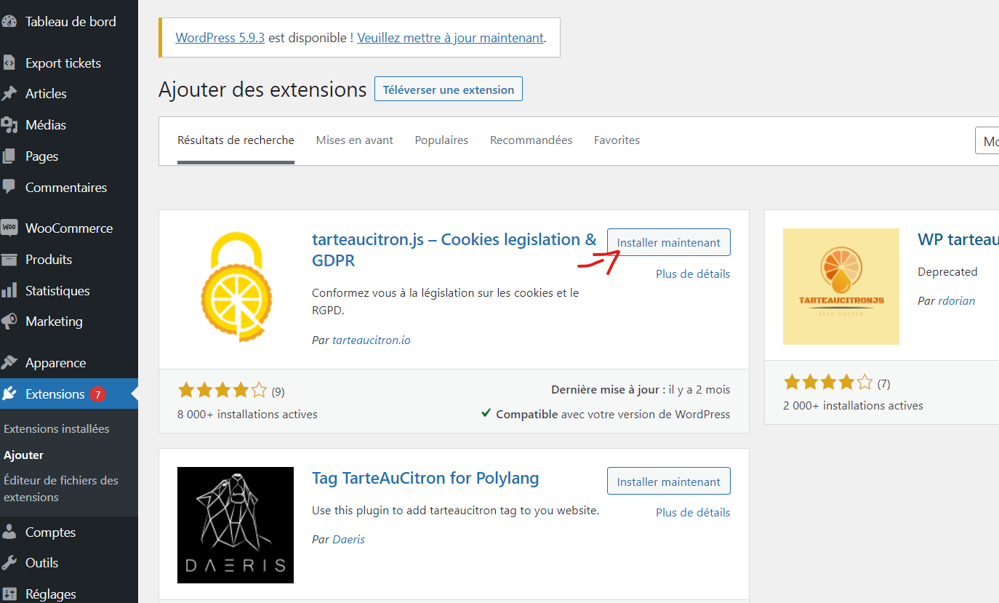Click Veuillez mettre à jour maintenant link
Viewport: 999px width, 603px height.
tap(450, 38)
